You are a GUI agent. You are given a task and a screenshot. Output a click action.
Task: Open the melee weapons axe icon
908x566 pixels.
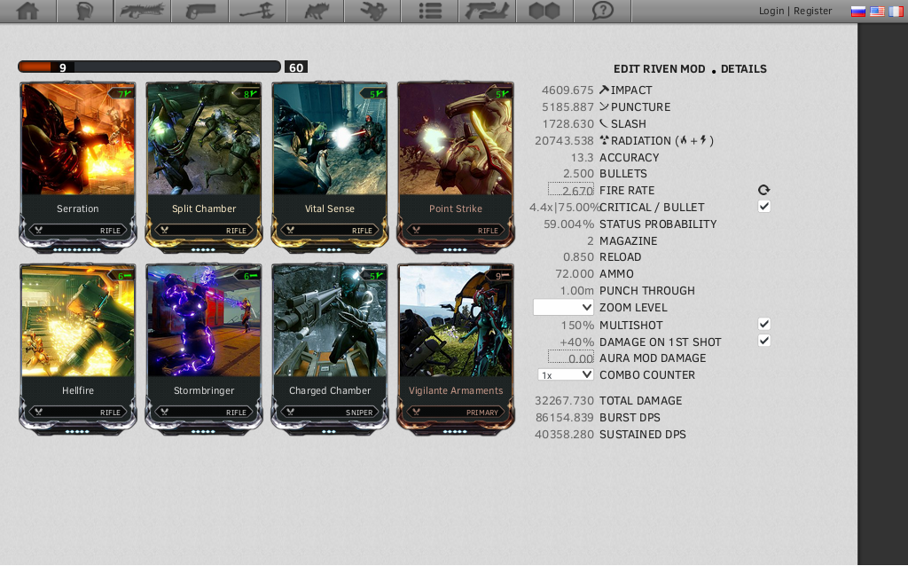[258, 11]
